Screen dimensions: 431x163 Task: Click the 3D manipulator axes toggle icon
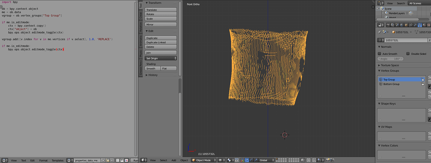(x=242, y=160)
